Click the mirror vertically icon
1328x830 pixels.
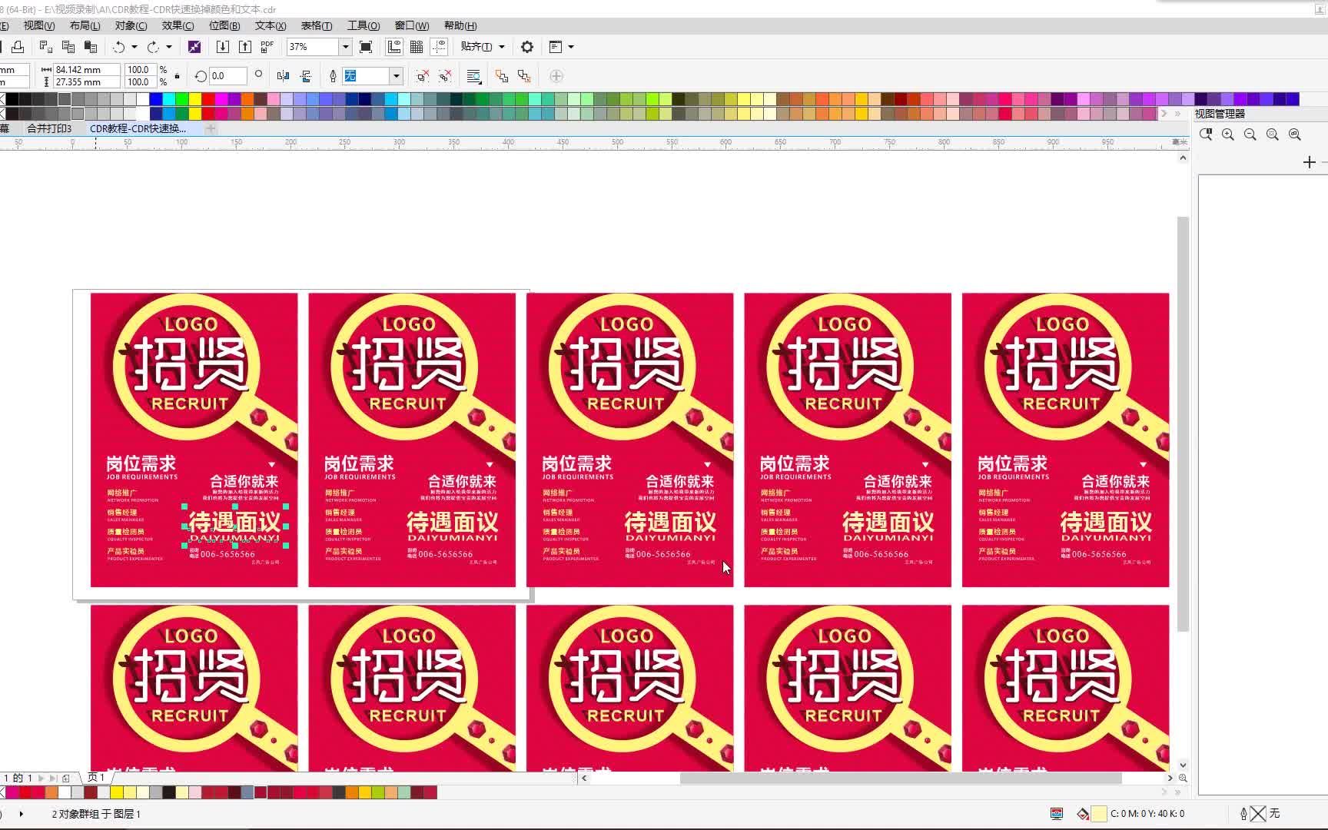pyautogui.click(x=305, y=76)
